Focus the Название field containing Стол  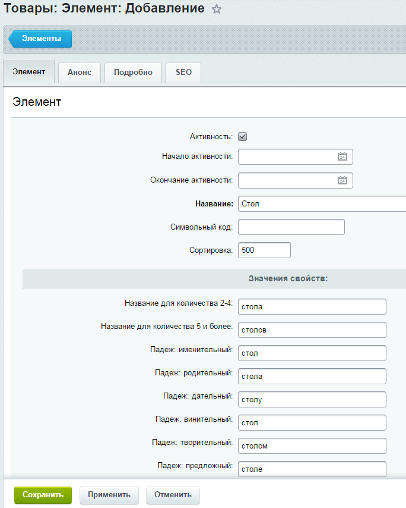322,204
